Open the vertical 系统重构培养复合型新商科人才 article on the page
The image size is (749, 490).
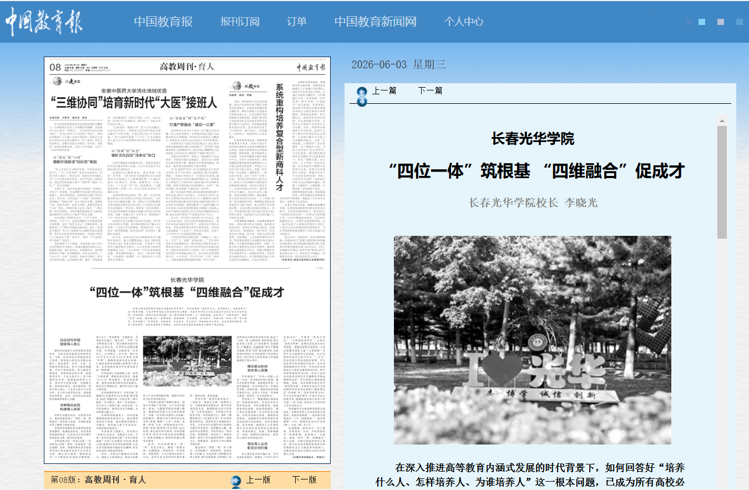pyautogui.click(x=280, y=137)
